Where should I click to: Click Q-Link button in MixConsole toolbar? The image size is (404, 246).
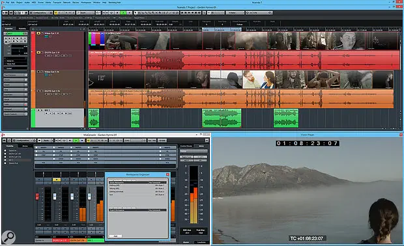click(162, 141)
